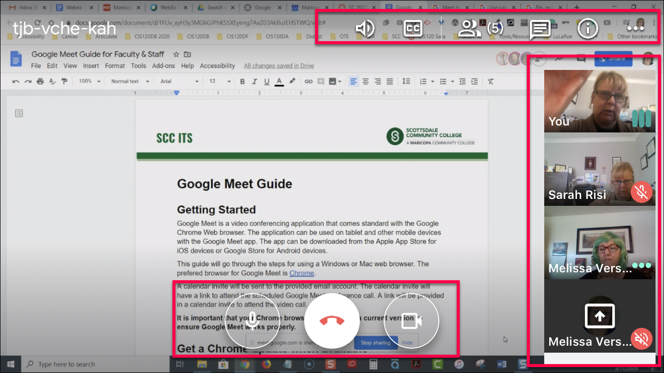664x373 pixels.
Task: Click the spell check icon
Action: pos(52,81)
